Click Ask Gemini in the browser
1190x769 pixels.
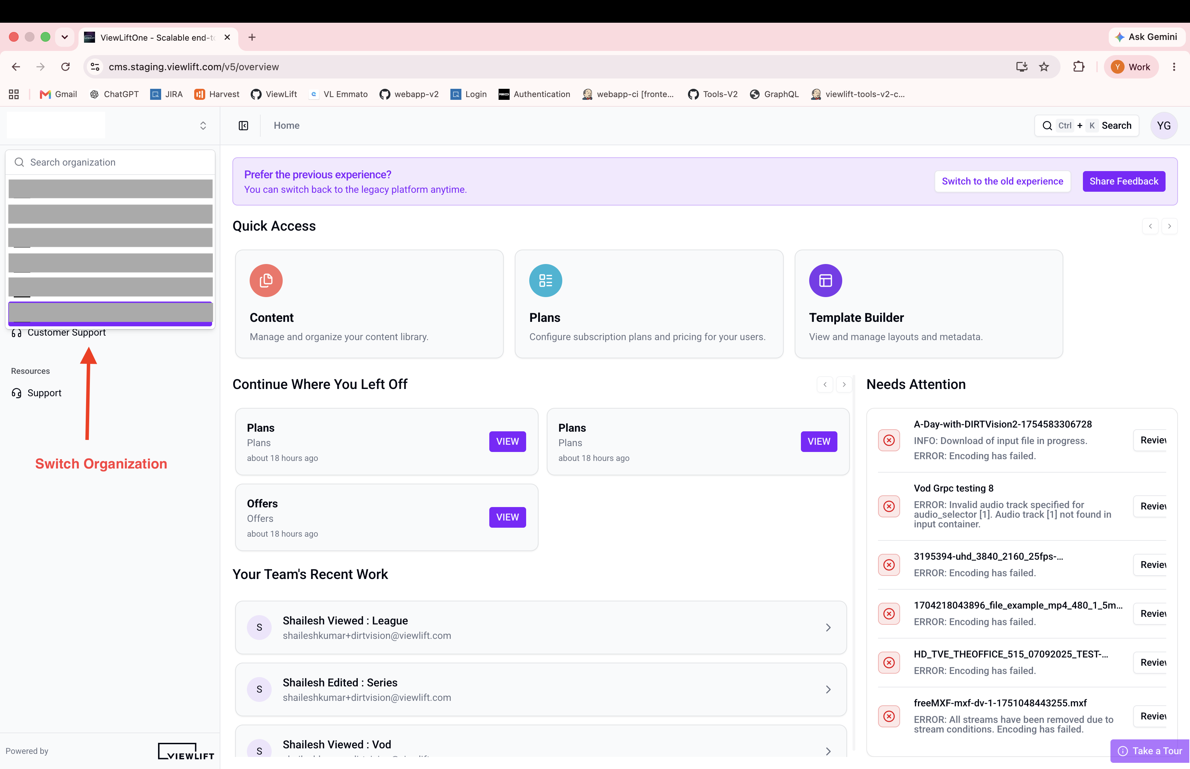pyautogui.click(x=1147, y=37)
